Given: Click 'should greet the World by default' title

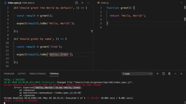Looking at the screenshot, I should [46, 8].
